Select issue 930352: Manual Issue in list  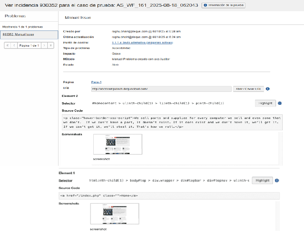18,35
